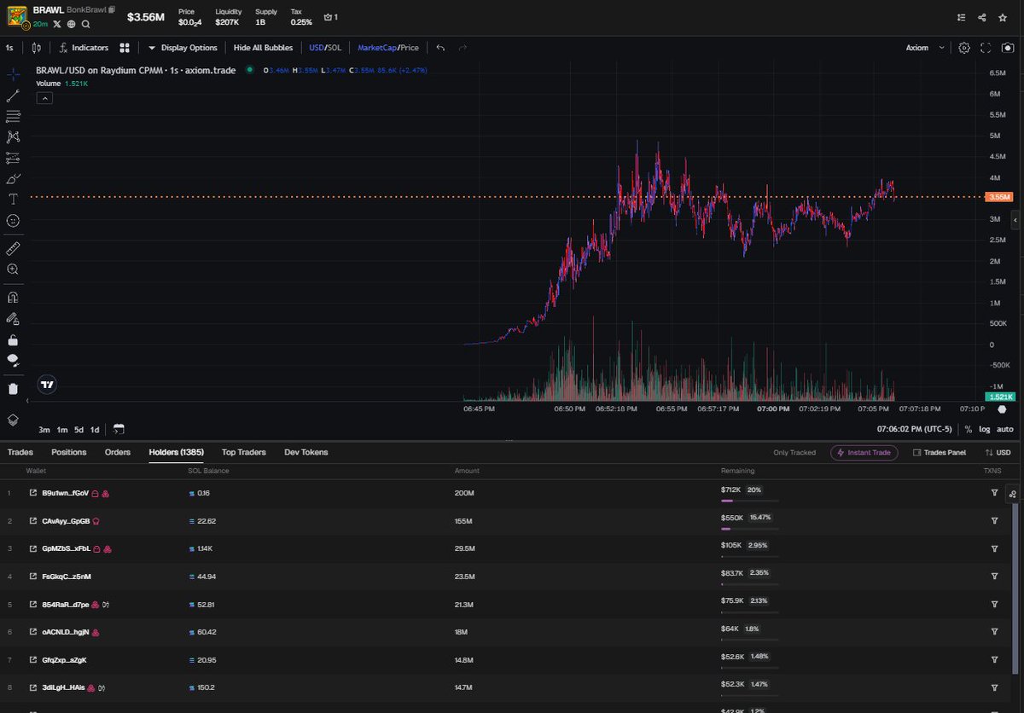
Task: Select the trend line drawing tool
Action: [x=13, y=96]
